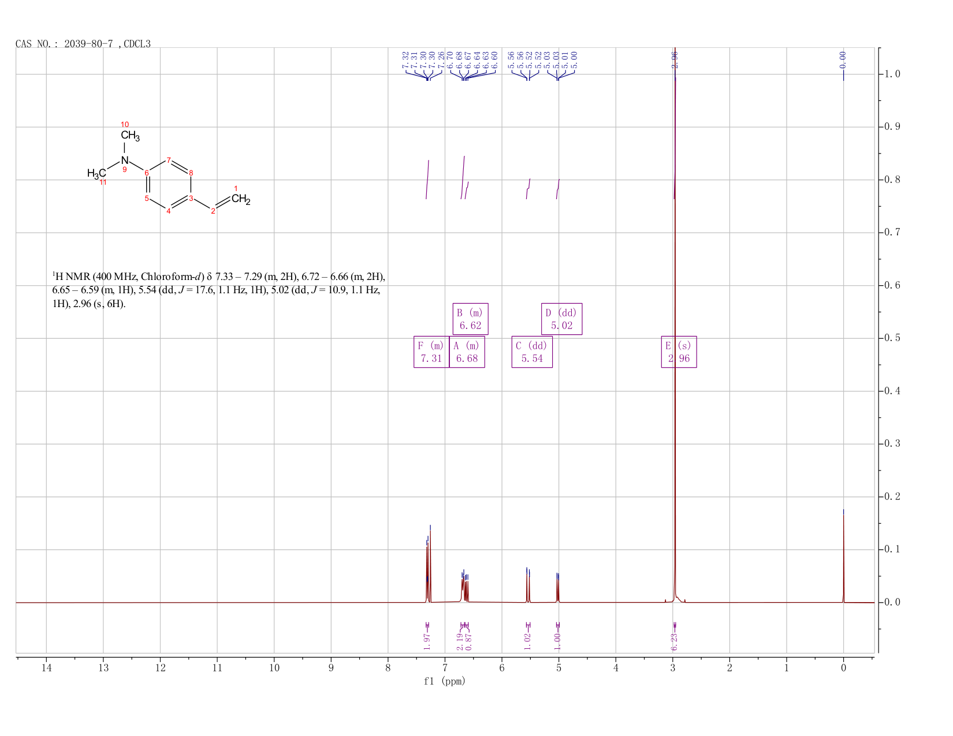
Task: Select the 1H NMR description paragraph
Action: pos(218,290)
